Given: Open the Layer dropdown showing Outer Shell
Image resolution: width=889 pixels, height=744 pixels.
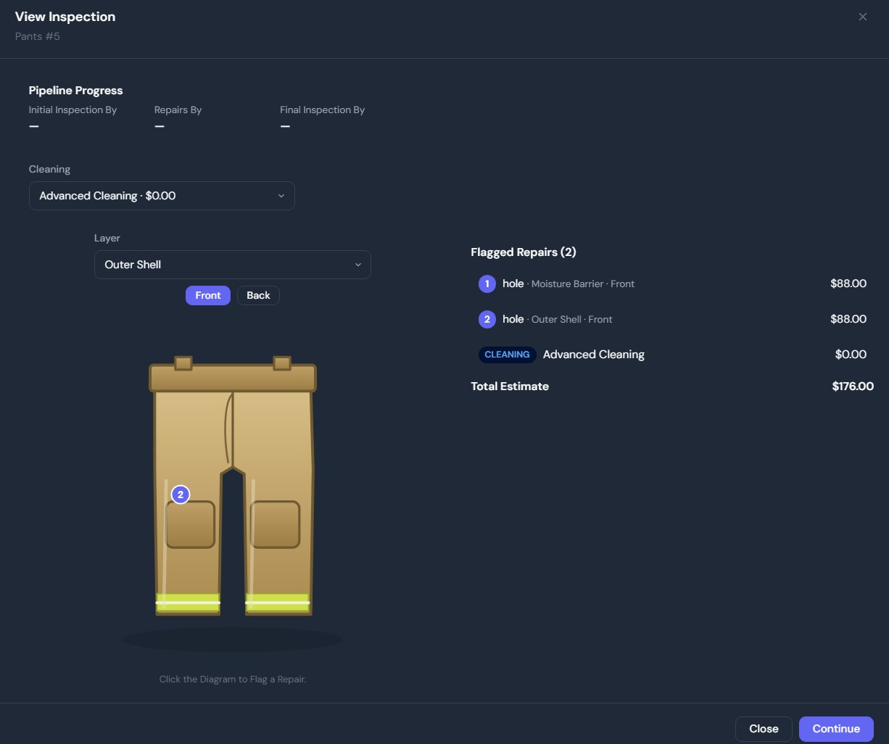Looking at the screenshot, I should pyautogui.click(x=233, y=265).
